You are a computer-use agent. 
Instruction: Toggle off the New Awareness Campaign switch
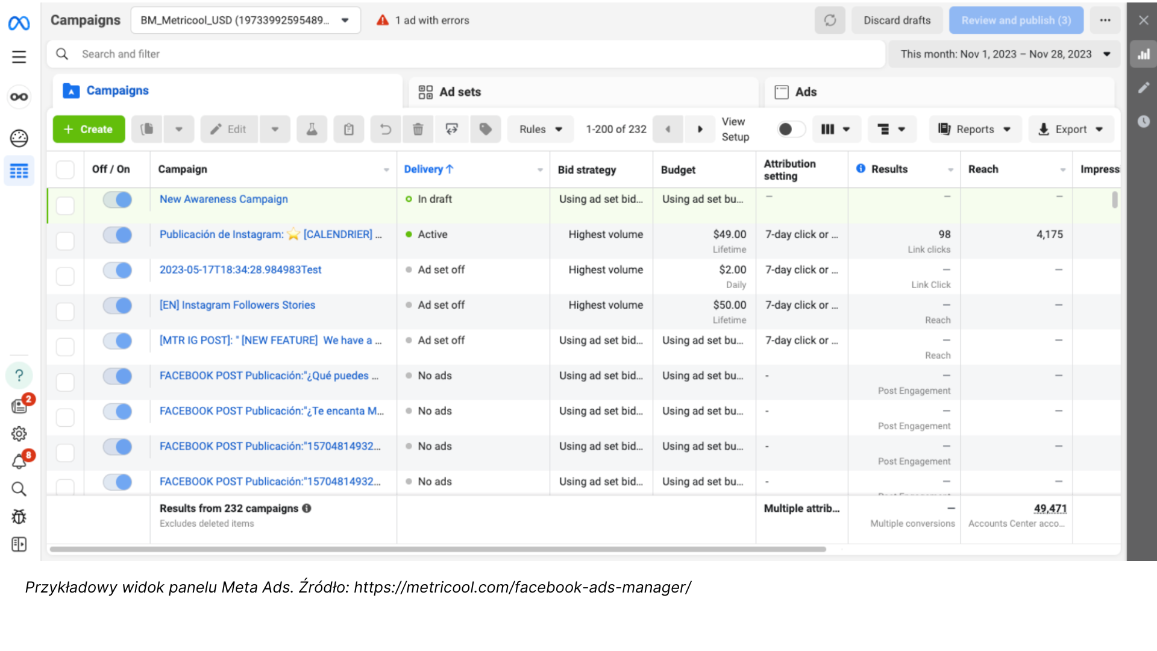click(x=118, y=200)
